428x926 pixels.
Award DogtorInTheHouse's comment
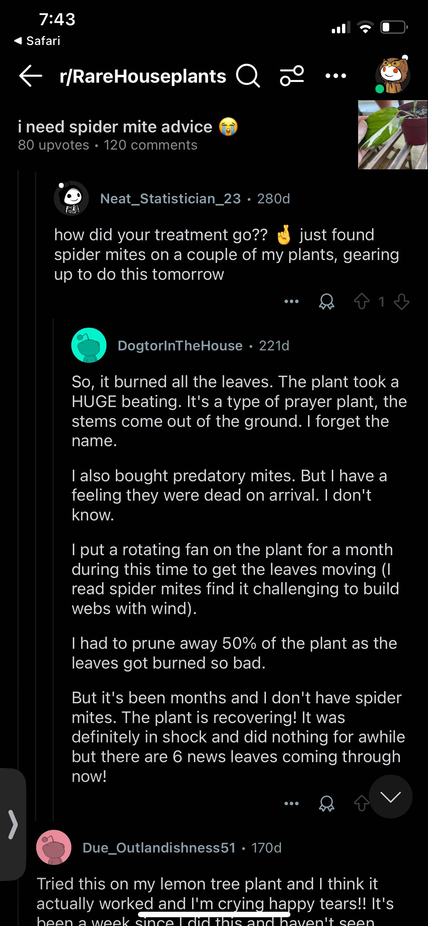pos(326,803)
